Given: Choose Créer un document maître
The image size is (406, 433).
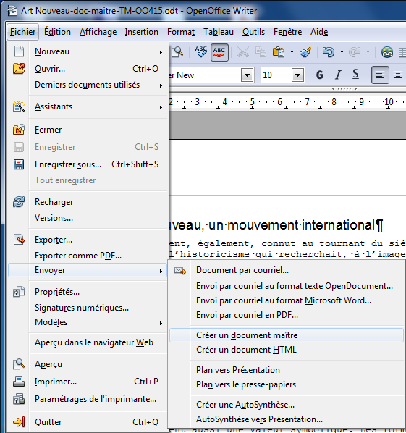Looking at the screenshot, I should coord(286,335).
